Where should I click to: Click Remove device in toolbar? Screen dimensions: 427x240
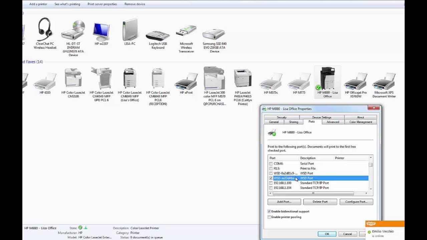[x=134, y=4]
